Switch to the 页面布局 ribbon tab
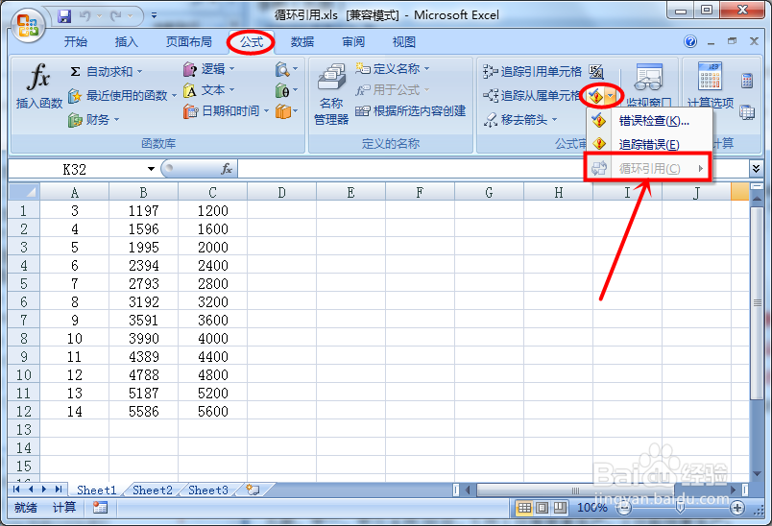Viewport: 772px width, 526px height. [188, 42]
